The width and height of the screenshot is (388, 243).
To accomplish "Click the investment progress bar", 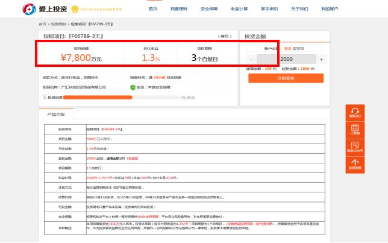I will click(x=120, y=98).
